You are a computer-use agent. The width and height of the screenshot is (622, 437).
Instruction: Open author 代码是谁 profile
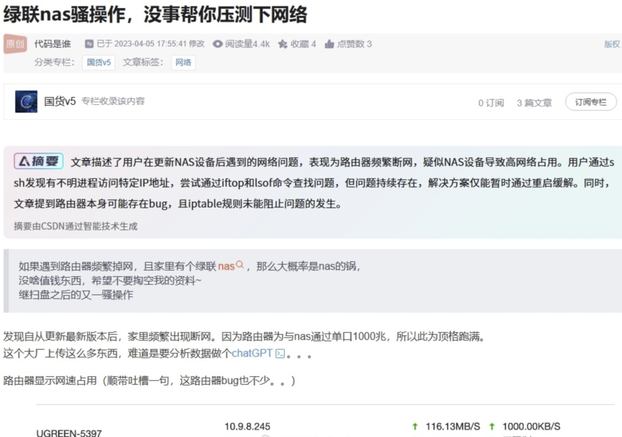(52, 44)
